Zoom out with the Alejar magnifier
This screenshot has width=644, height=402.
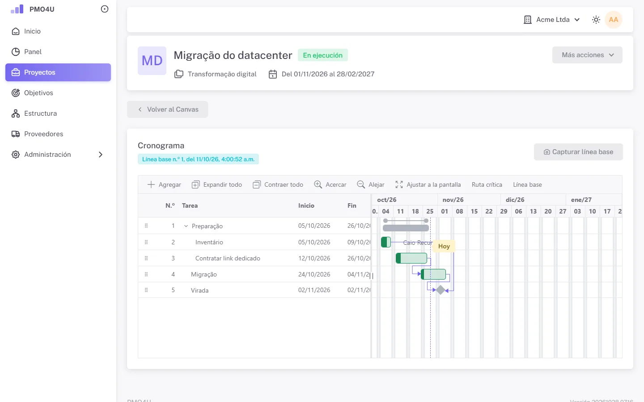(x=361, y=184)
